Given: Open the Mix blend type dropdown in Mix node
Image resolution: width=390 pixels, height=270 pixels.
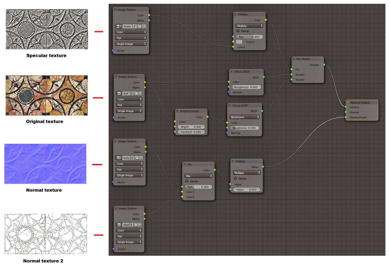Looking at the screenshot, I should click(199, 176).
